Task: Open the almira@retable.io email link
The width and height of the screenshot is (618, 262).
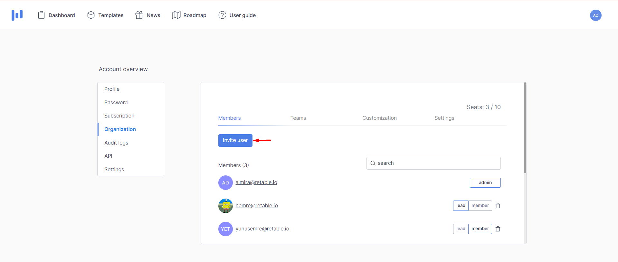Action: coord(256,182)
